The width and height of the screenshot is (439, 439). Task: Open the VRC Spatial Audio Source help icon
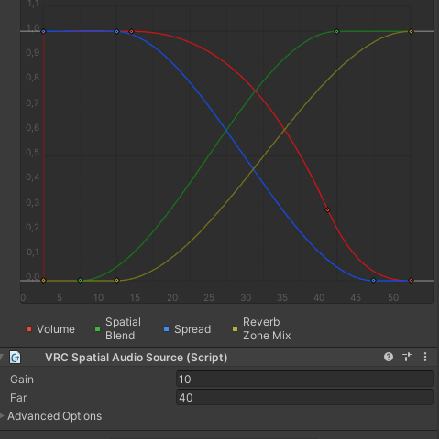click(389, 357)
